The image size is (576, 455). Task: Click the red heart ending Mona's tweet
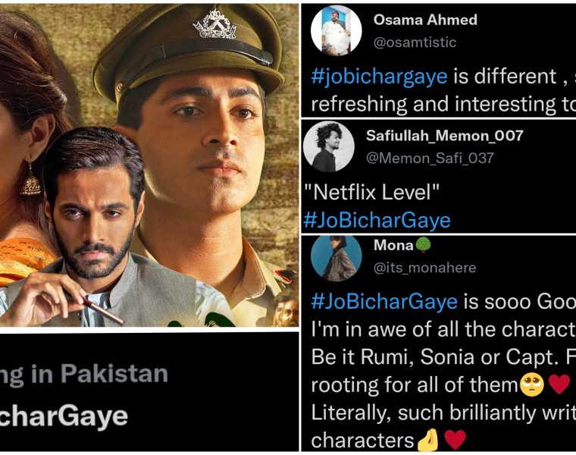click(x=455, y=440)
